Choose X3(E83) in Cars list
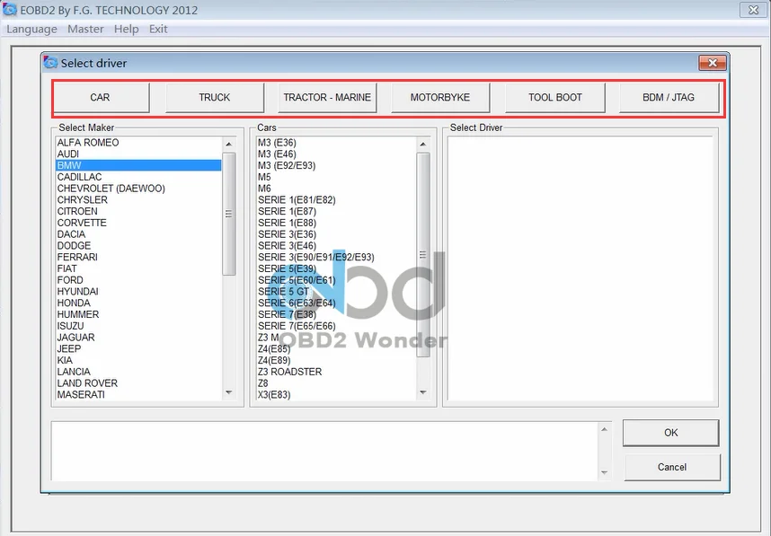 [x=336, y=394]
